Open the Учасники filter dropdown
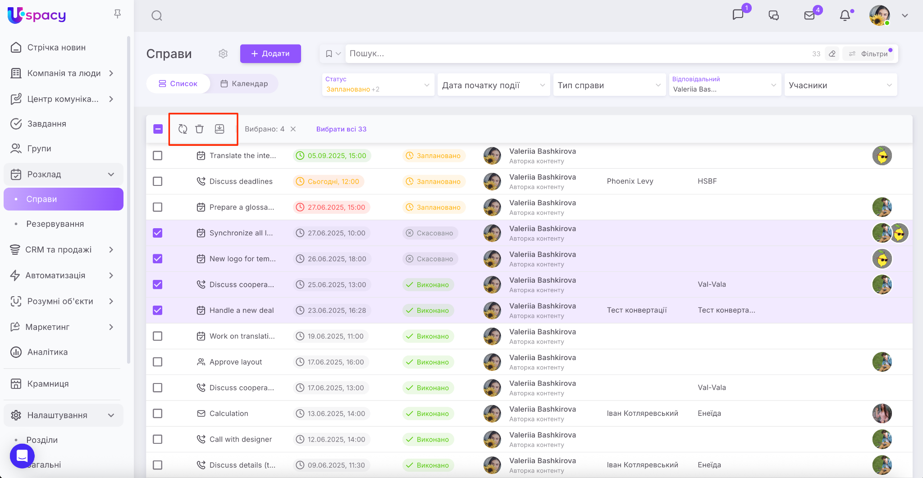The width and height of the screenshot is (923, 478). (840, 85)
